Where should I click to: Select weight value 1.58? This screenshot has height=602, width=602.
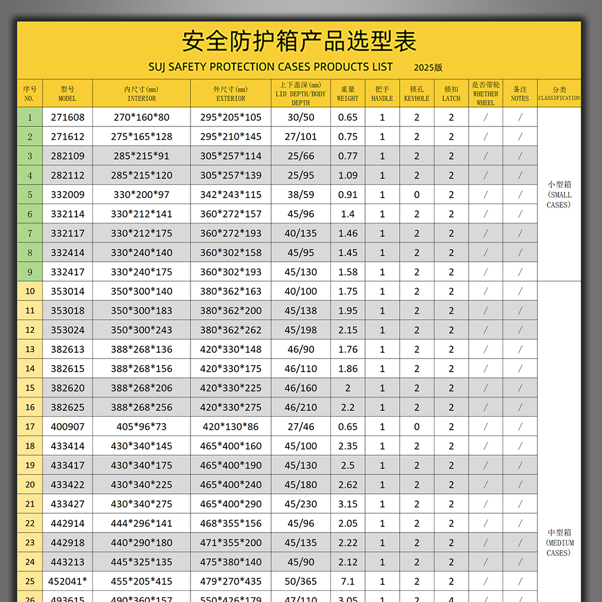click(347, 272)
